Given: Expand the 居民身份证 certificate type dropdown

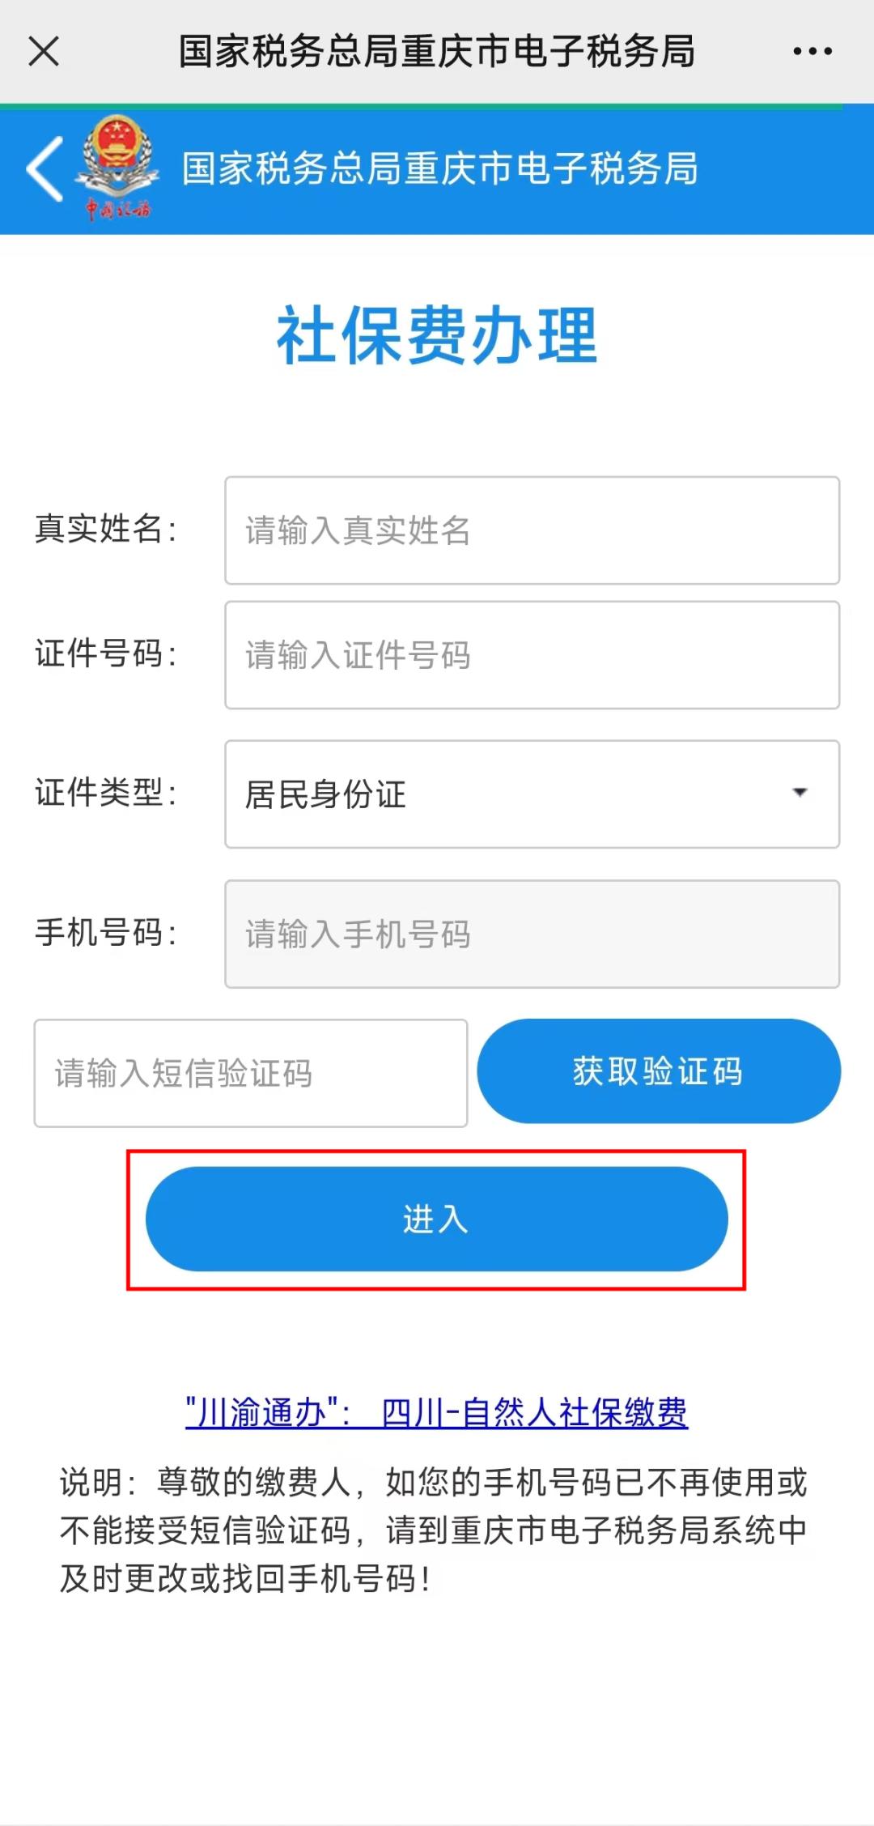Looking at the screenshot, I should pyautogui.click(x=532, y=794).
